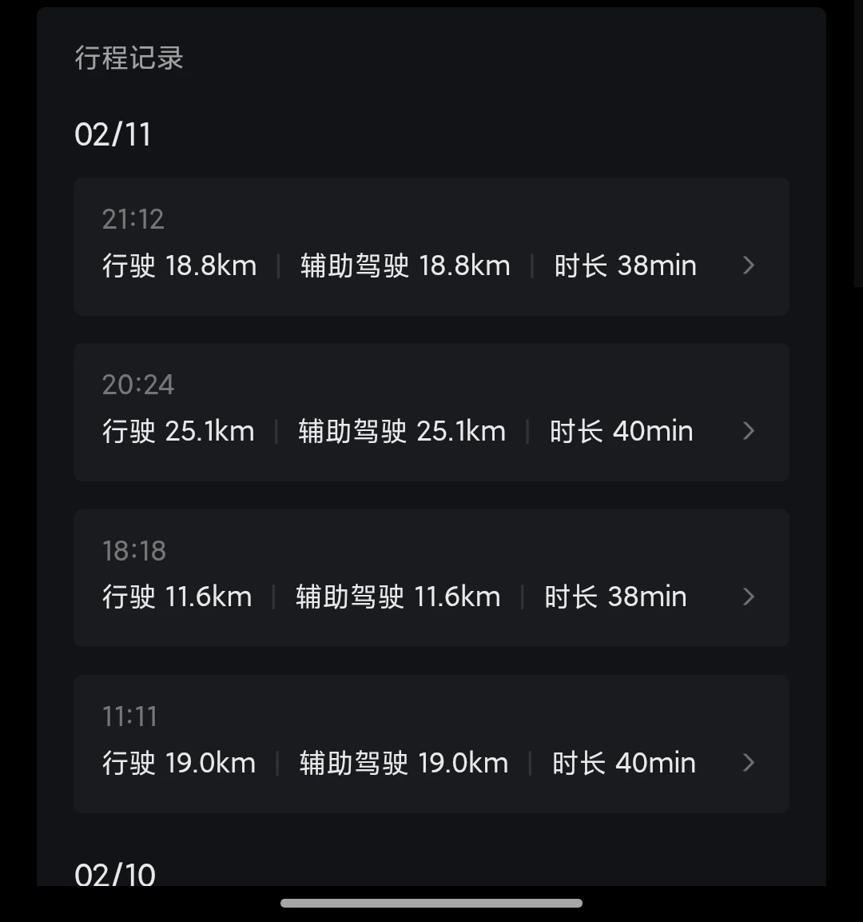Viewport: 863px width, 922px height.
Task: Click 时长 40min on the 11:11 trip
Action: (x=623, y=763)
